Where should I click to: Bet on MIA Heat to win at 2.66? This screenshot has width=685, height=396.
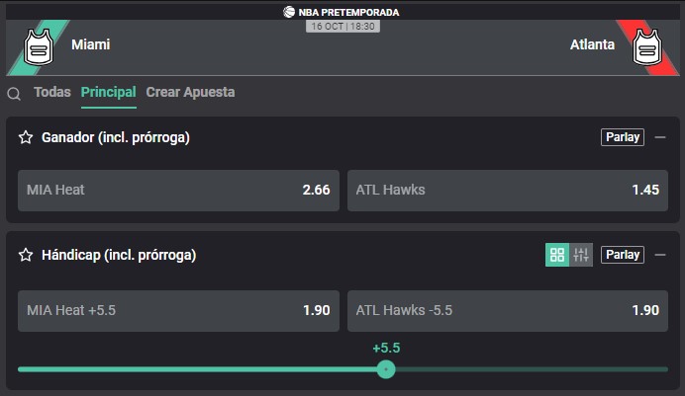click(179, 191)
